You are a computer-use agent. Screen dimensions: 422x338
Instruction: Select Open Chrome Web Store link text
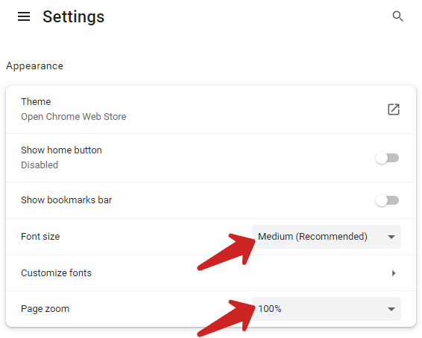74,117
